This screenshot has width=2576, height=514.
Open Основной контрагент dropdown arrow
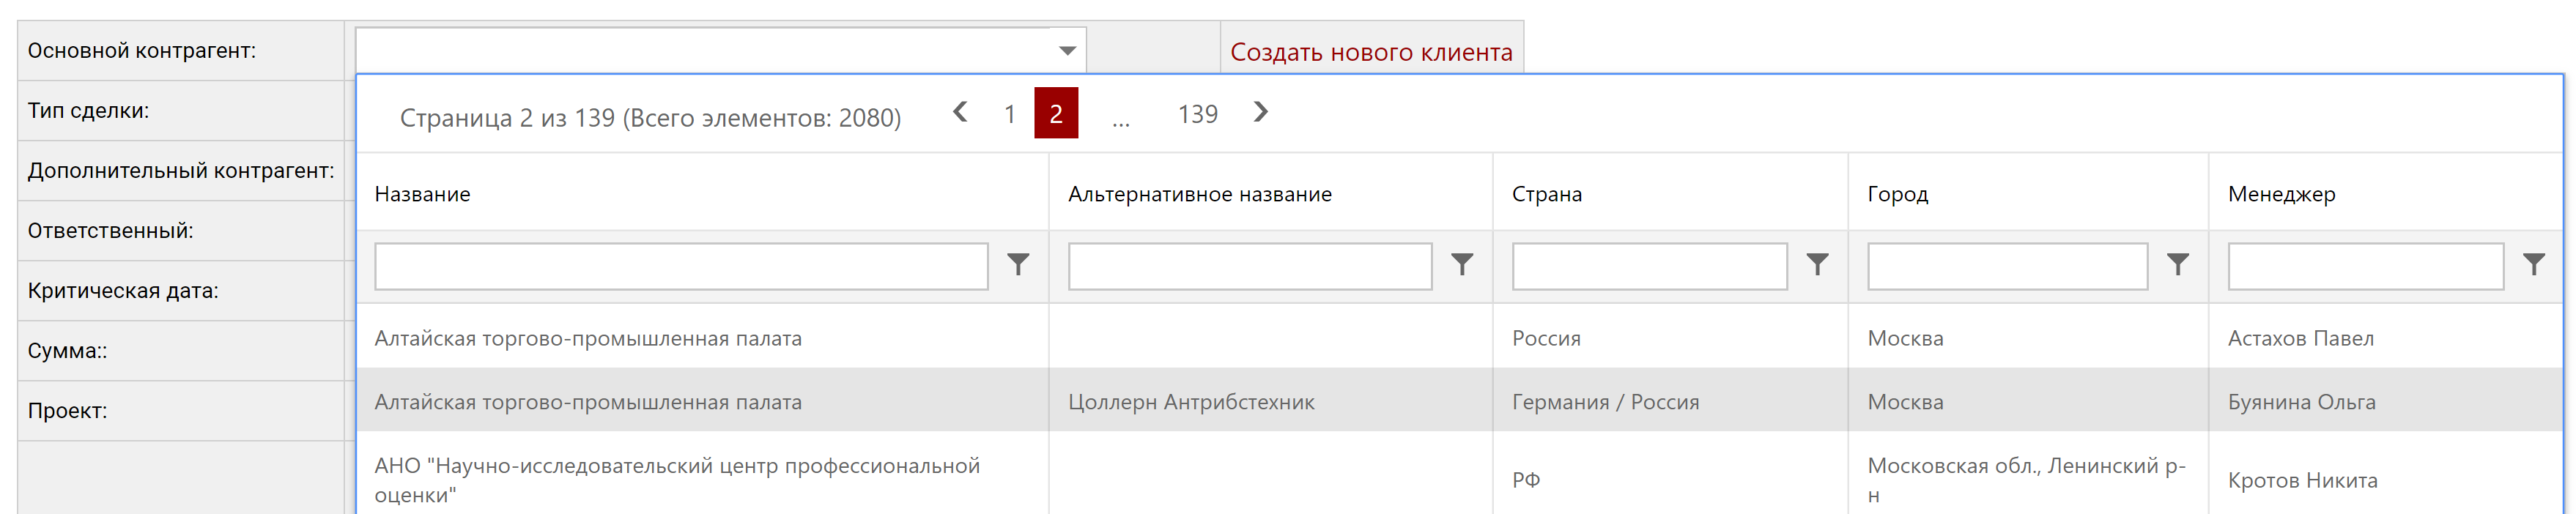(x=1067, y=51)
